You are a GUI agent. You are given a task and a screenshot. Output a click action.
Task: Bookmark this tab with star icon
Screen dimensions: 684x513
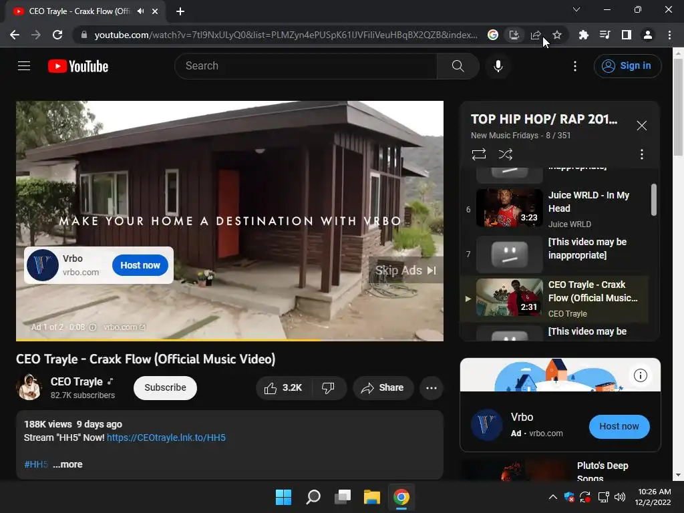tap(557, 35)
